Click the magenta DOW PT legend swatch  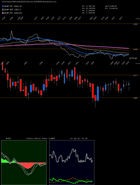[3, 13]
